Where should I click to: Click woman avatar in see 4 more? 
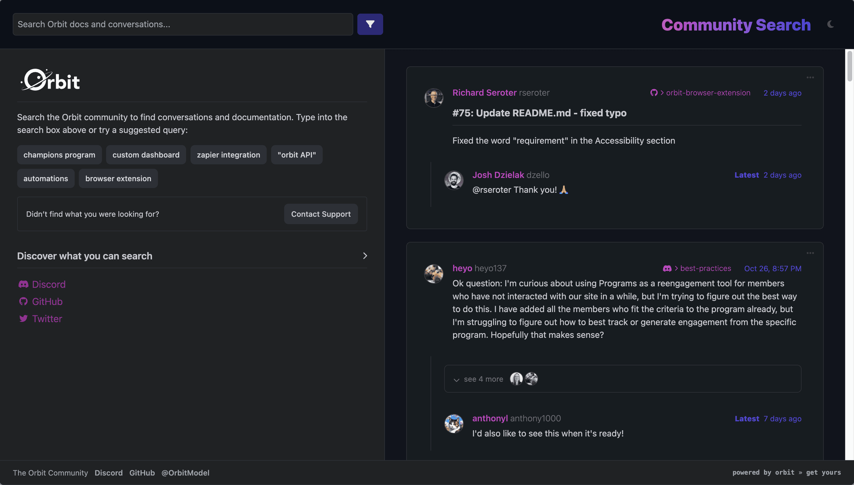coord(516,379)
